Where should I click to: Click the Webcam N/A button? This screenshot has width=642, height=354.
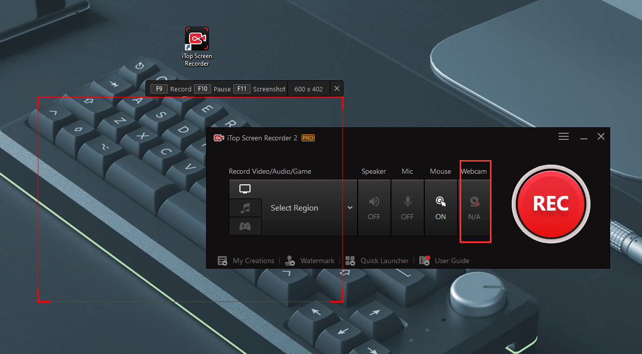coord(474,208)
